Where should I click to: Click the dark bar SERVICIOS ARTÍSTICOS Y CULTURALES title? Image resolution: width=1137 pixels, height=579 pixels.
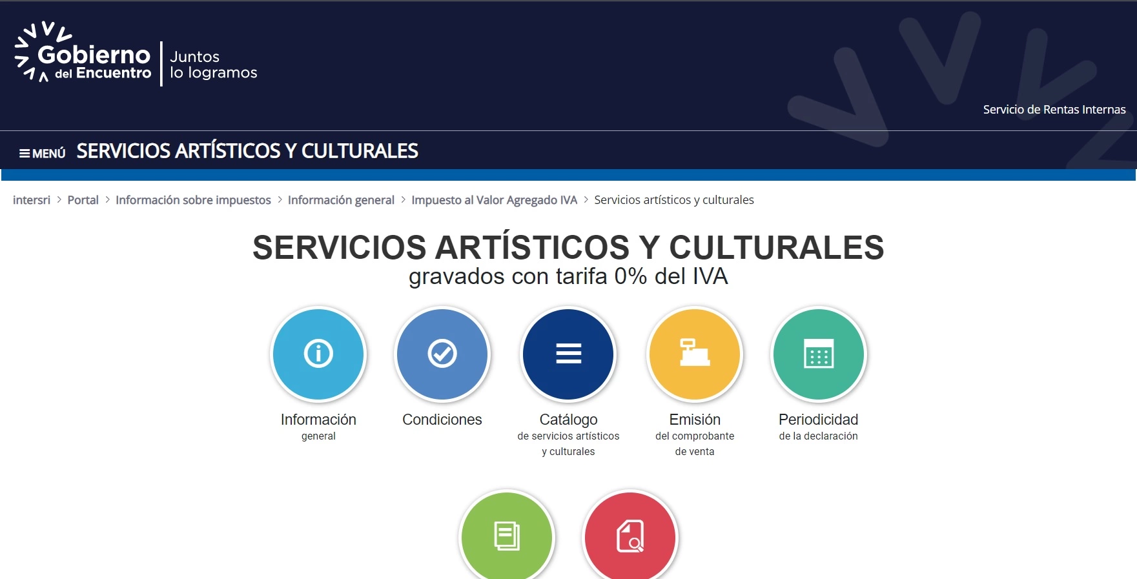(247, 151)
